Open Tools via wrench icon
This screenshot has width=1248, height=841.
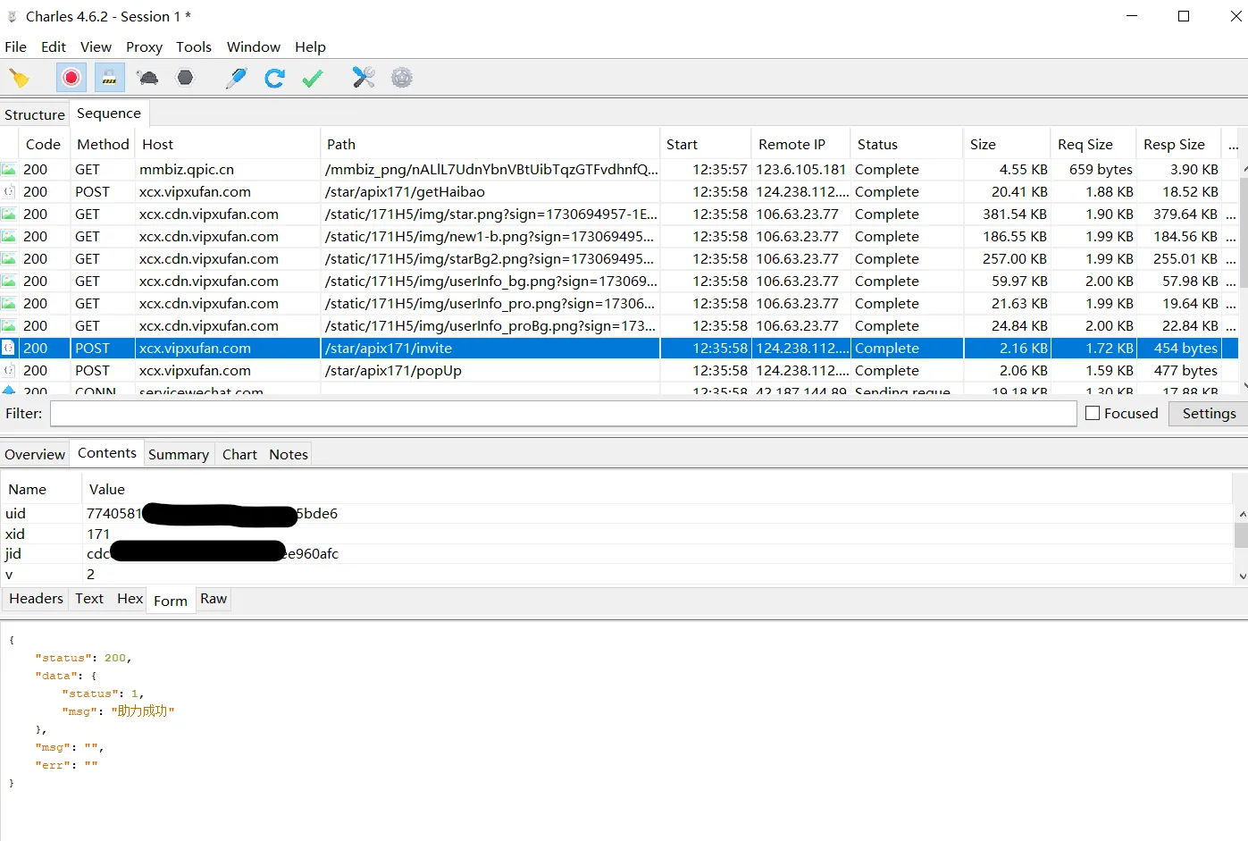point(364,78)
